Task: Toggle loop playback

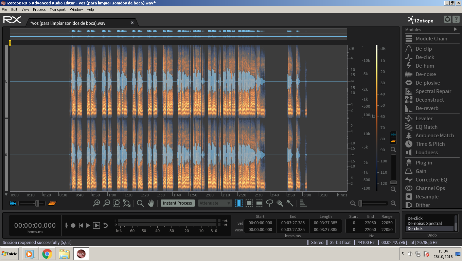Action: [105, 225]
